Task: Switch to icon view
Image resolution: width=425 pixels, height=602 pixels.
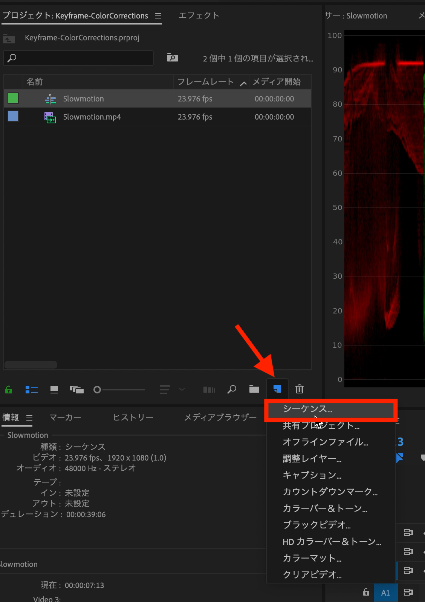Action: [54, 389]
